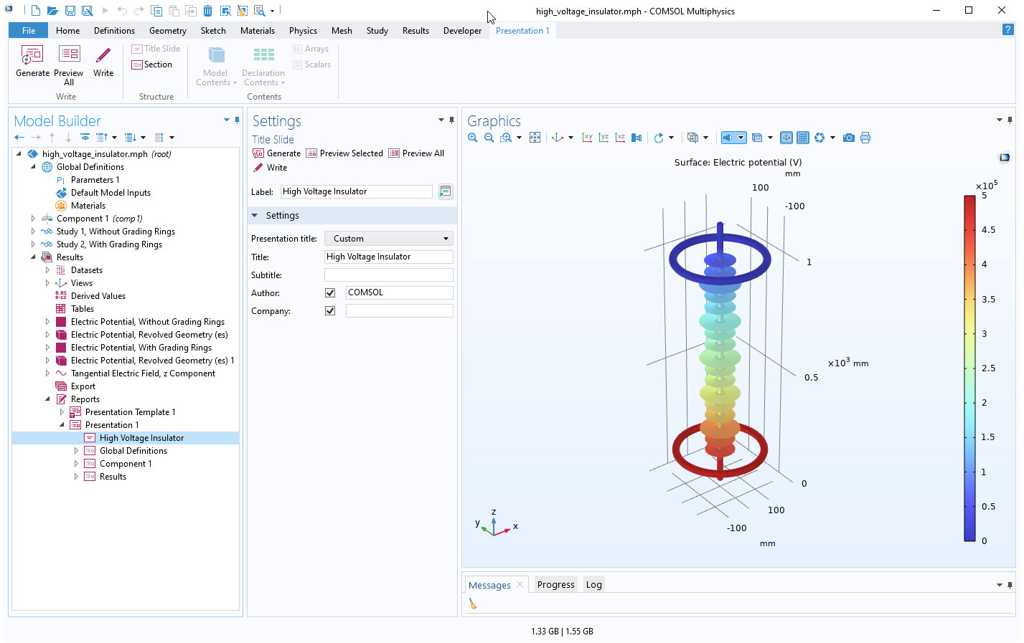This screenshot has height=643, width=1024.
Task: Click the Subtitle input field
Action: click(x=388, y=275)
